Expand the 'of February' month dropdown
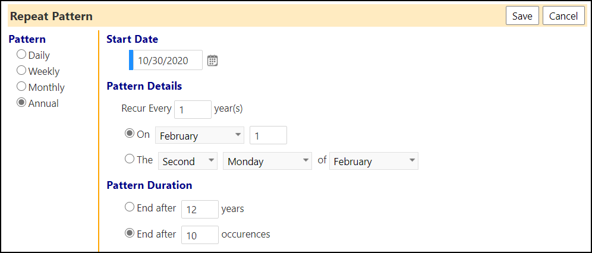This screenshot has width=592, height=253. tap(374, 161)
